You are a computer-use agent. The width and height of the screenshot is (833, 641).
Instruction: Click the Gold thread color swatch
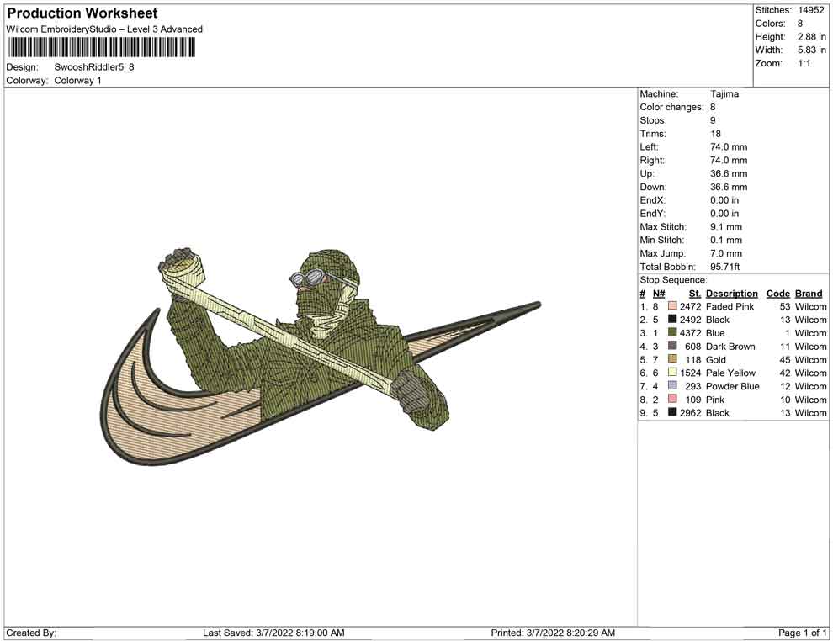(x=672, y=359)
